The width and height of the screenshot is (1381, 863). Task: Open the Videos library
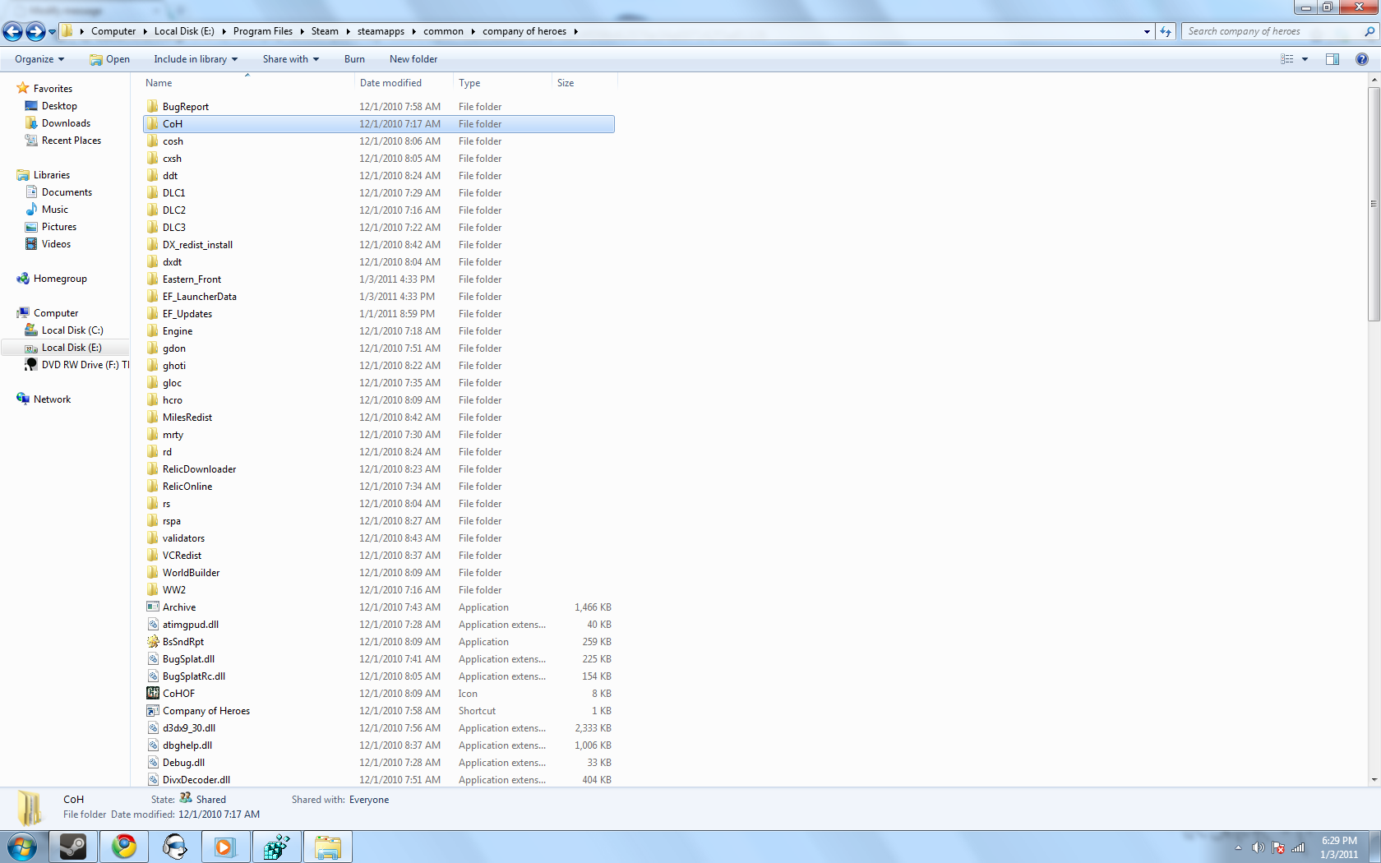click(x=56, y=244)
